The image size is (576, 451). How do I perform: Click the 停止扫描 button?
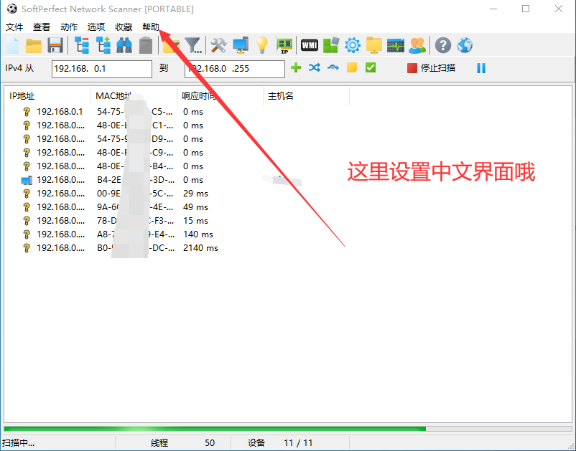pyautogui.click(x=432, y=68)
